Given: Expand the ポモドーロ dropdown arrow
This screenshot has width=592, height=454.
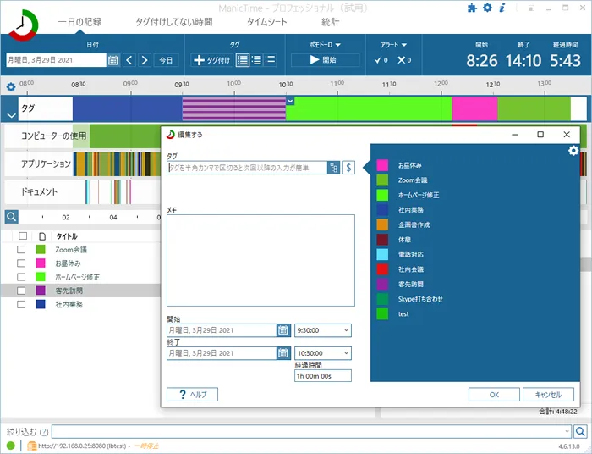Looking at the screenshot, I should point(338,45).
